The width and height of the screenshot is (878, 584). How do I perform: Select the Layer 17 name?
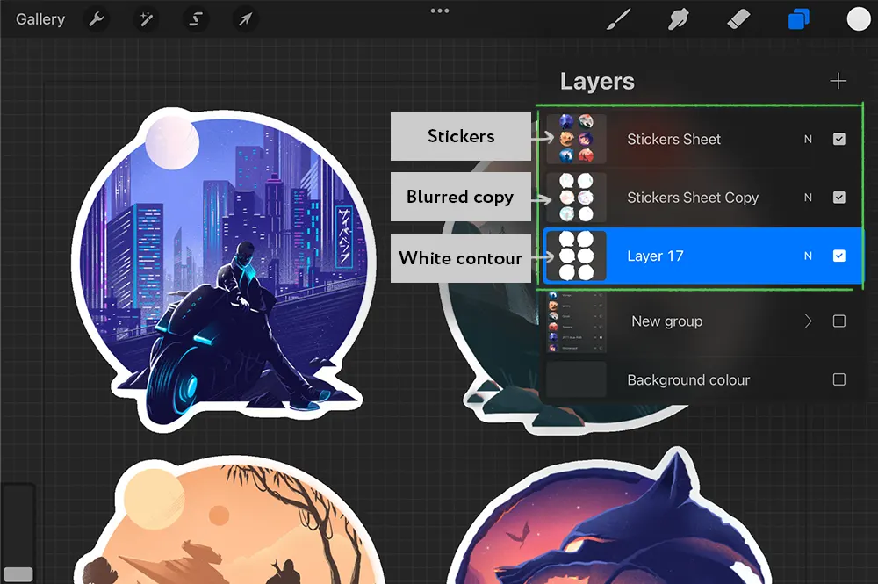tap(655, 256)
